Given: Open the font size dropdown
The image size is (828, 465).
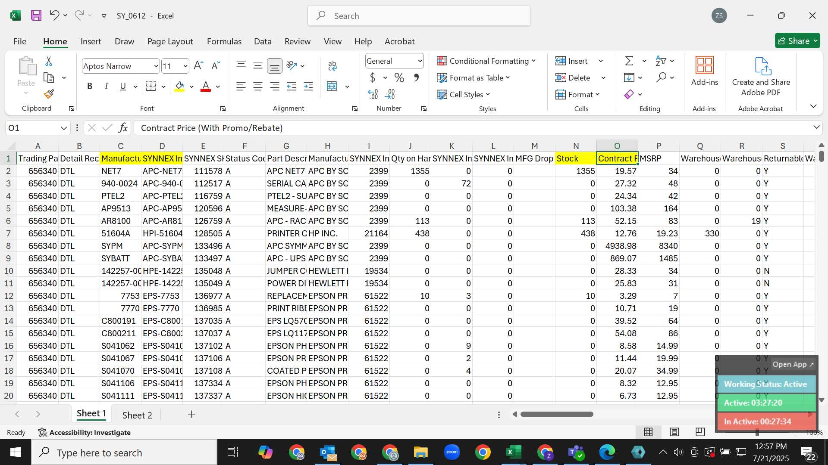Looking at the screenshot, I should [185, 66].
